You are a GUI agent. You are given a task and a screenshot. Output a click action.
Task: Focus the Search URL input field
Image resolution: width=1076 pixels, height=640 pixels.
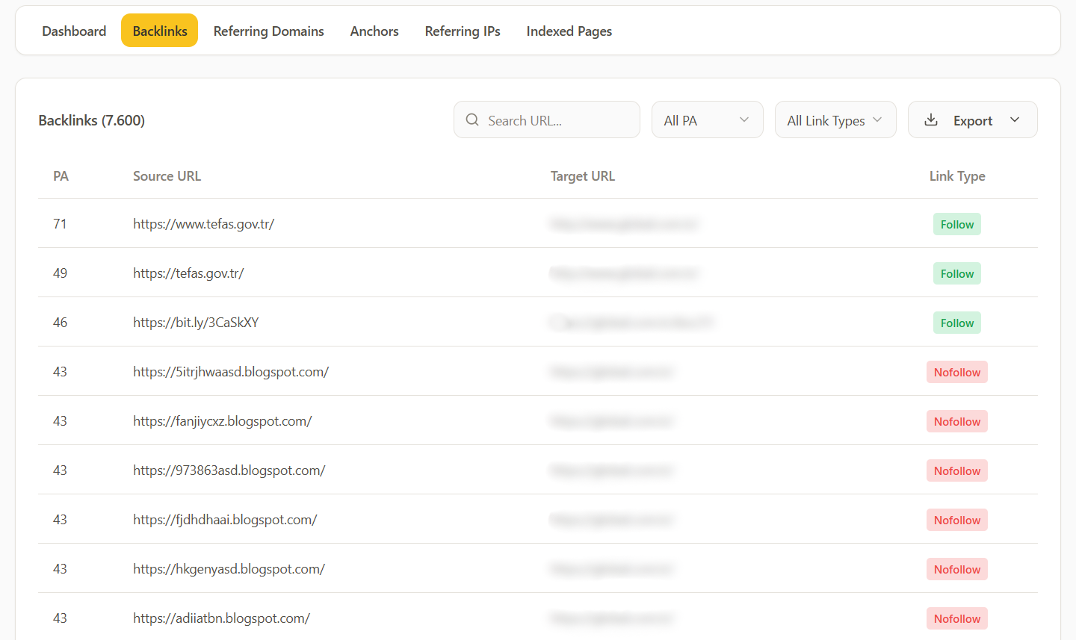557,120
